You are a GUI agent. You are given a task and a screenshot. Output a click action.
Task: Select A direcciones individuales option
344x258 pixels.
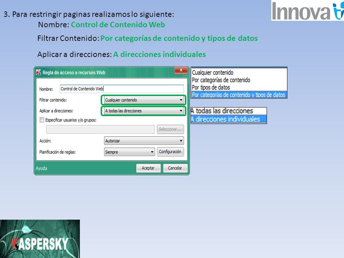[x=229, y=119]
